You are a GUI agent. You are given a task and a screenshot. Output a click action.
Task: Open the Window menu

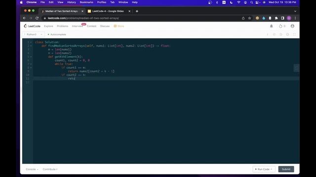point(123,2)
